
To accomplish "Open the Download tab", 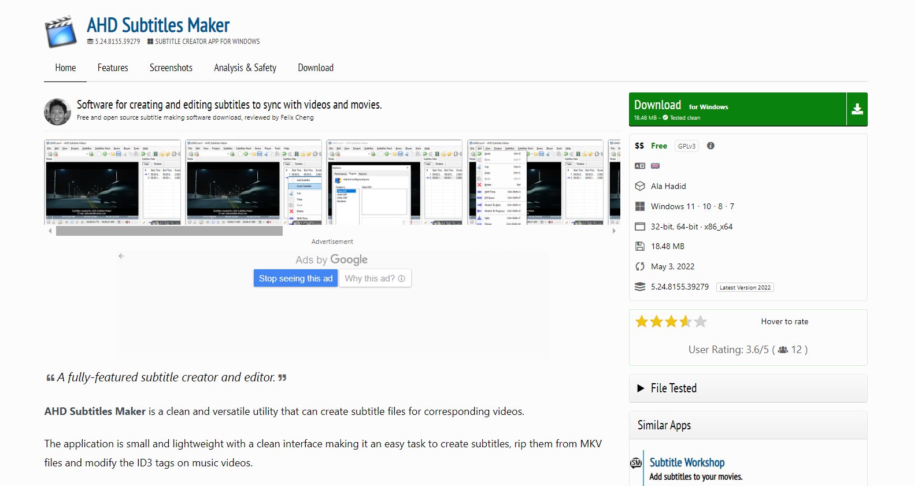I will pos(316,68).
